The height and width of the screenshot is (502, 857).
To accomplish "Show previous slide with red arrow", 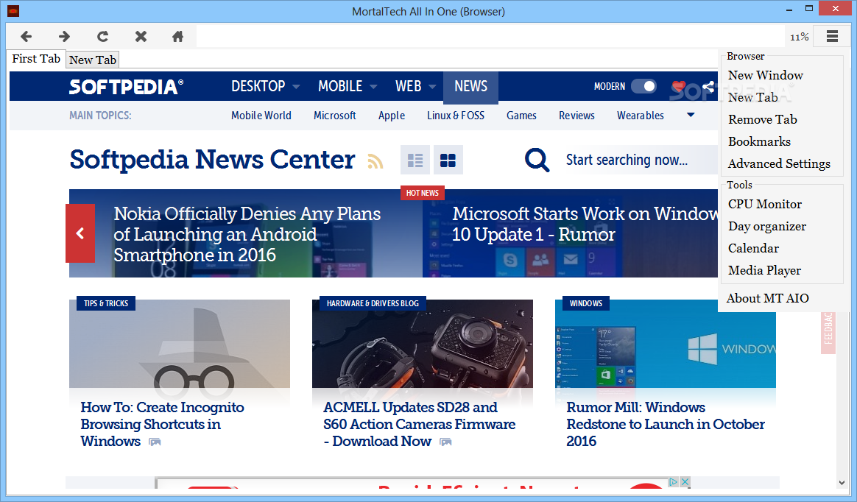I will pyautogui.click(x=80, y=233).
